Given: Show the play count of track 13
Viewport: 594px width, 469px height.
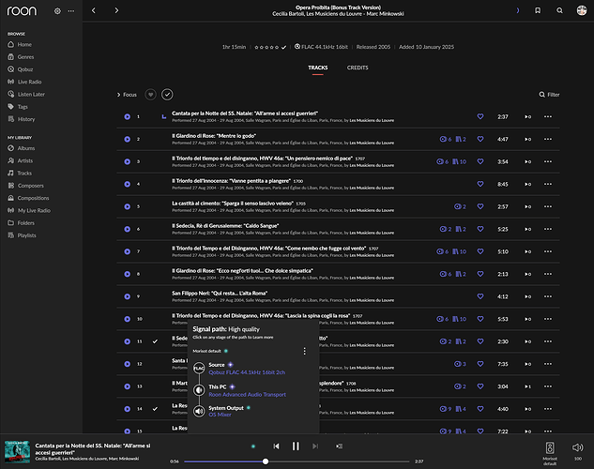Looking at the screenshot, I should click(528, 386).
